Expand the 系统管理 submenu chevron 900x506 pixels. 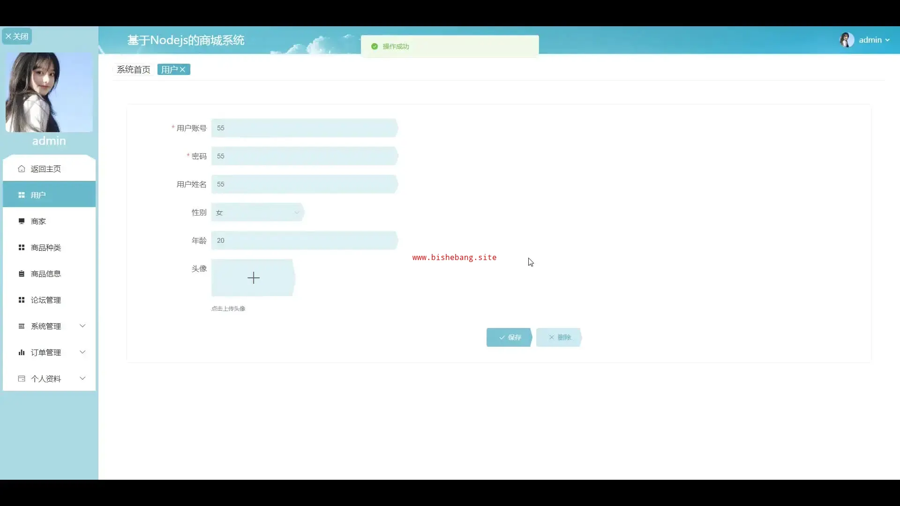click(82, 326)
